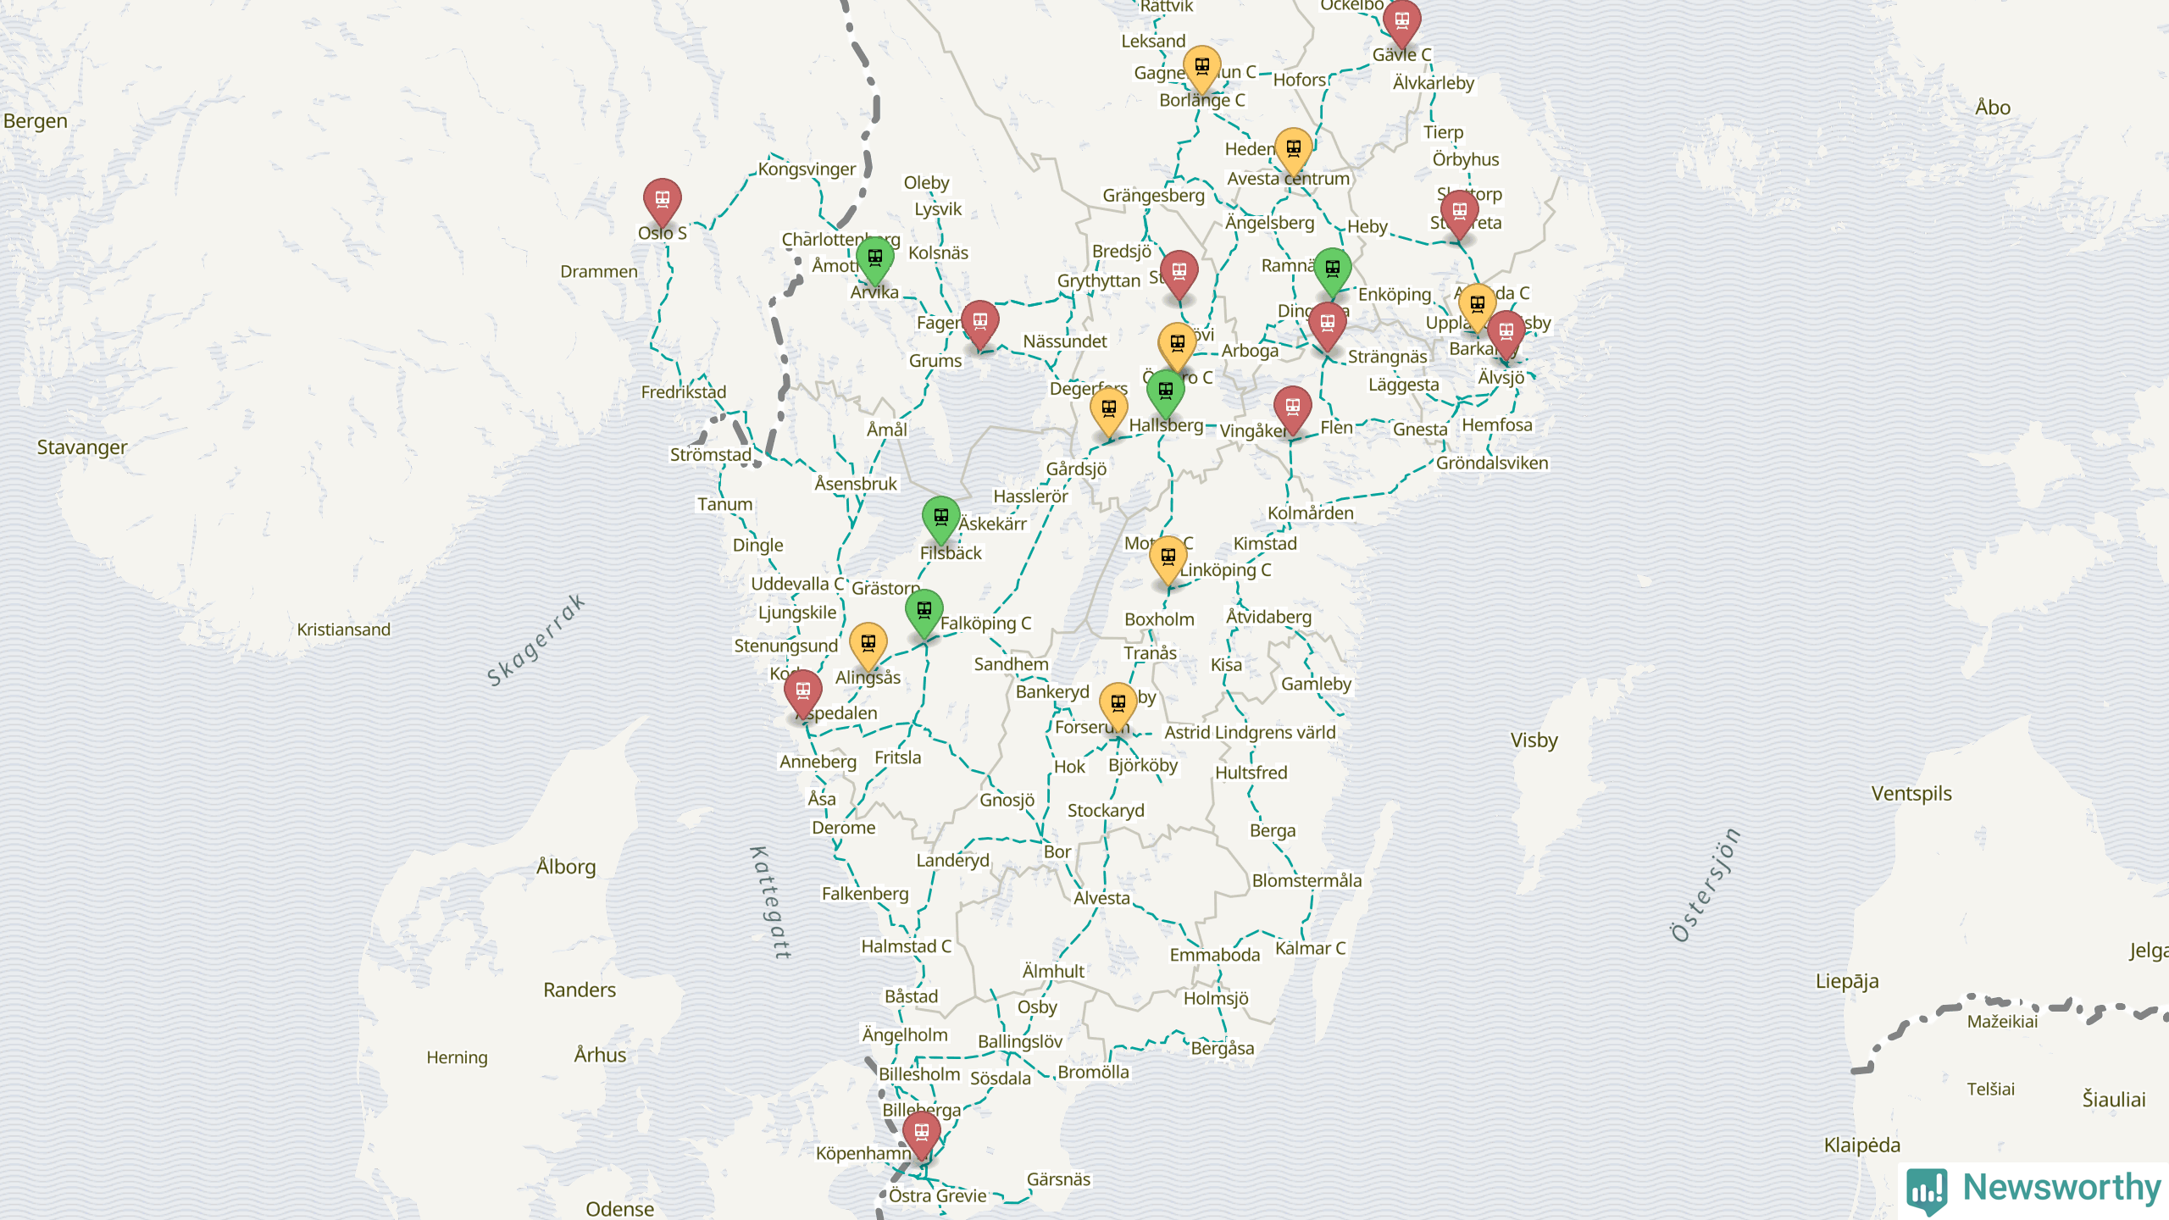Image resolution: width=2169 pixels, height=1220 pixels.
Task: Click the Visby island label
Action: click(1534, 740)
